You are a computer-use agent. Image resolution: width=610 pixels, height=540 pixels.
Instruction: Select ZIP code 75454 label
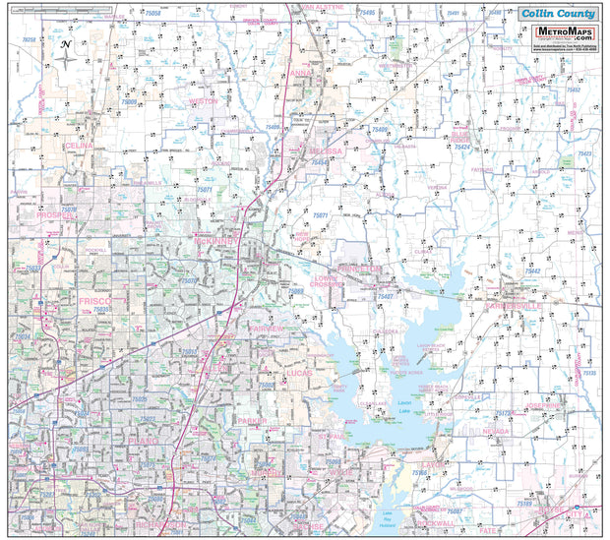coord(320,162)
